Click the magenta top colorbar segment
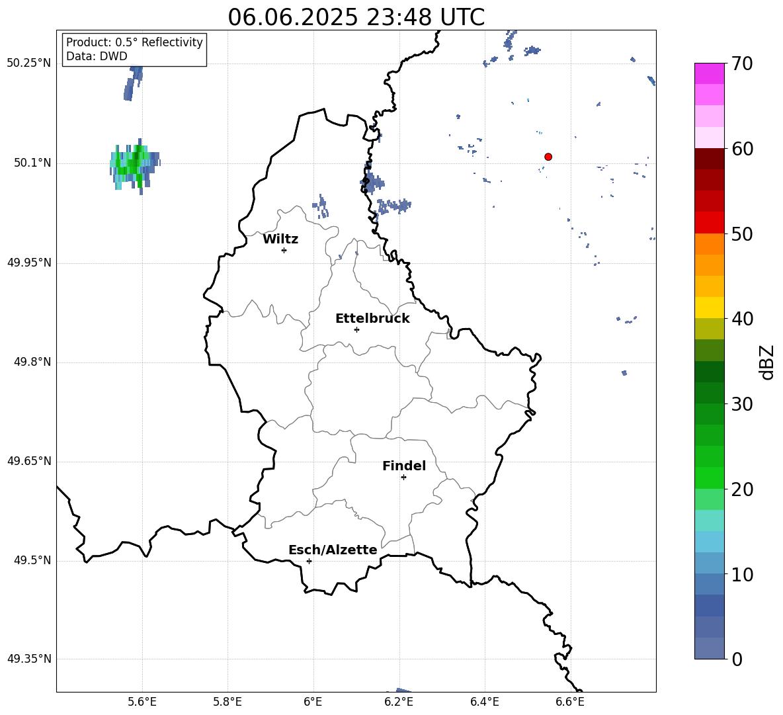This screenshot has height=715, width=783. coord(710,73)
